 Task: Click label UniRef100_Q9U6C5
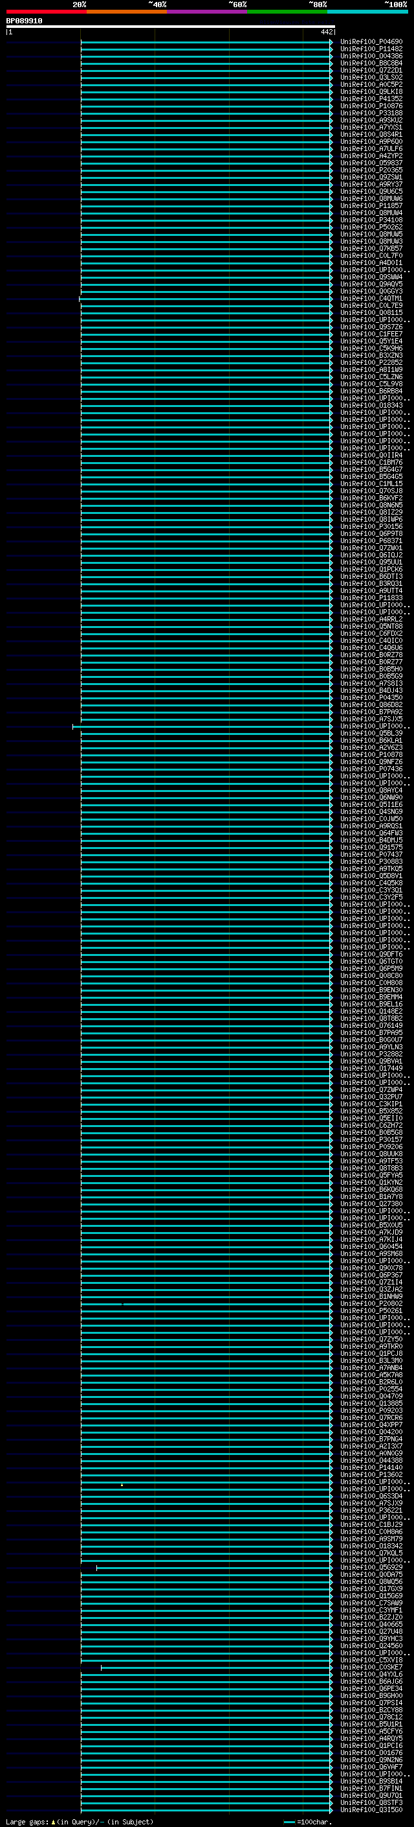371,191
